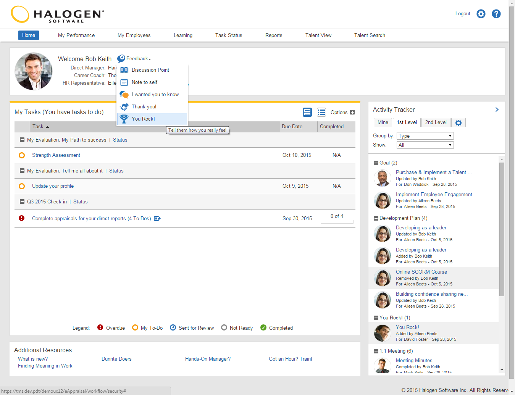Sort by the Due Date column header

coord(298,127)
